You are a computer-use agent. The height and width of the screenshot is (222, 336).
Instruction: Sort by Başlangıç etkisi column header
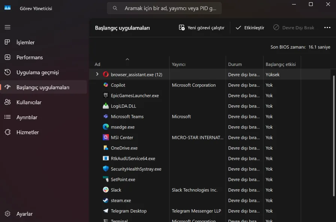pos(282,64)
